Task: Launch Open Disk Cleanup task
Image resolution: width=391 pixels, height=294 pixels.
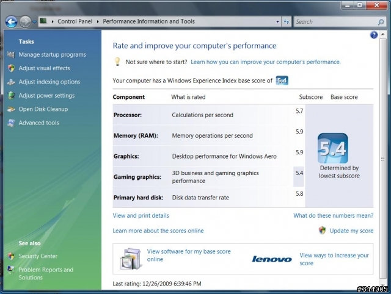Action: coord(43,109)
